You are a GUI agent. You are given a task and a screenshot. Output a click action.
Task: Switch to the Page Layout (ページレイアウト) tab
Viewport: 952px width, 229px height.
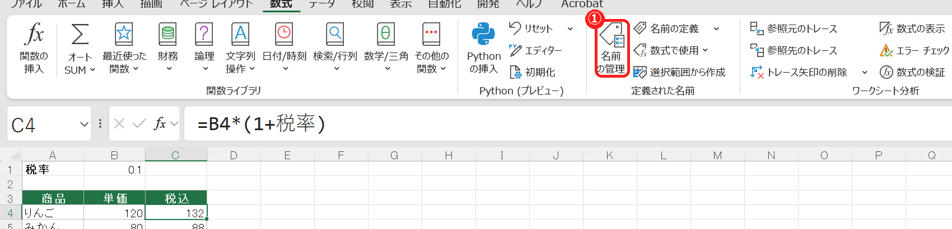(x=216, y=4)
